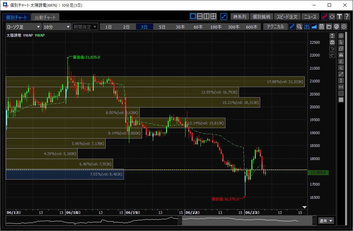Screen dimensions: 353x231
Task: Choose the eraser tool in drawing panel
Action: 341,61
